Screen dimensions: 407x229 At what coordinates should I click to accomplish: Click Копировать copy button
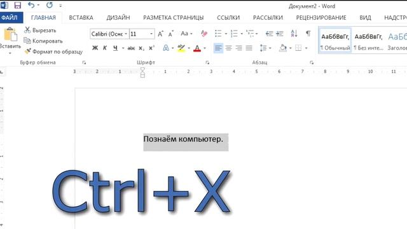pos(43,41)
